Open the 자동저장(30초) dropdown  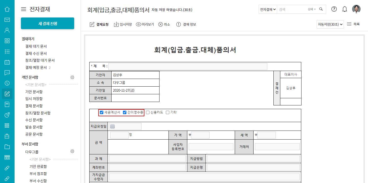(330, 24)
